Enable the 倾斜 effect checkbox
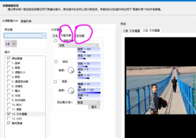This screenshot has height=138, width=196. [56, 62]
